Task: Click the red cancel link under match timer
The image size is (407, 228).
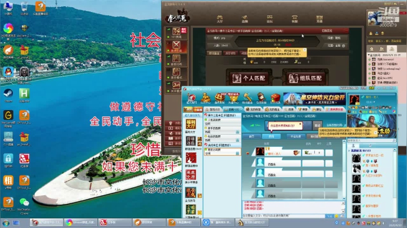Action: coord(288,45)
